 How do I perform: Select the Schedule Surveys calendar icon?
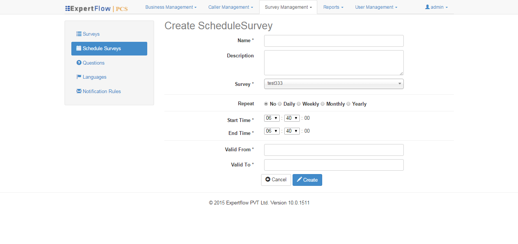79,48
